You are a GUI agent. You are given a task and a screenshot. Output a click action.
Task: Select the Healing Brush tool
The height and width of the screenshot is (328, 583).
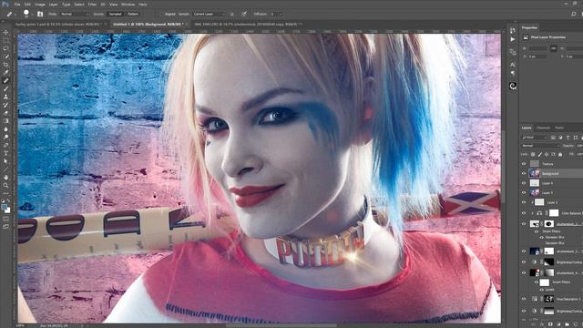(6, 81)
